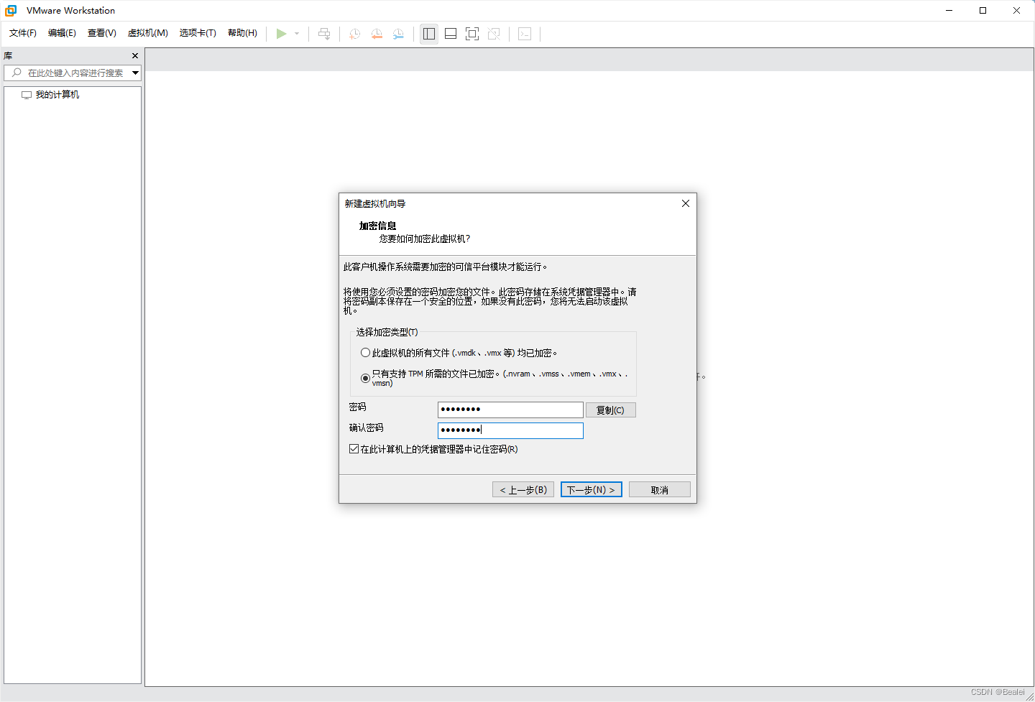Click the VMware Workstation title bar logo
This screenshot has height=702, width=1035.
pos(11,11)
